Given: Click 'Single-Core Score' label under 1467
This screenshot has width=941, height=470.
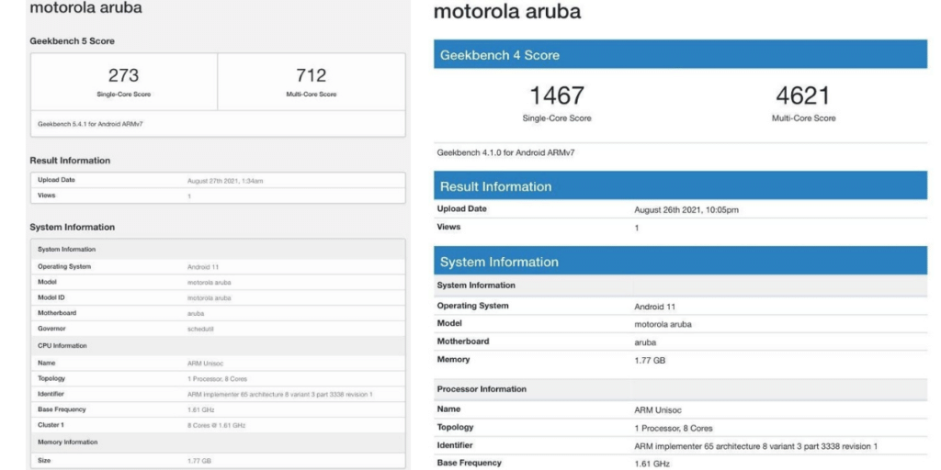Looking at the screenshot, I should 556,118.
